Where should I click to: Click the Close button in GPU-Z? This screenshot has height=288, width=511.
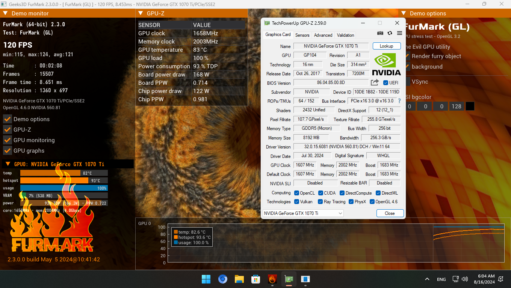390,213
